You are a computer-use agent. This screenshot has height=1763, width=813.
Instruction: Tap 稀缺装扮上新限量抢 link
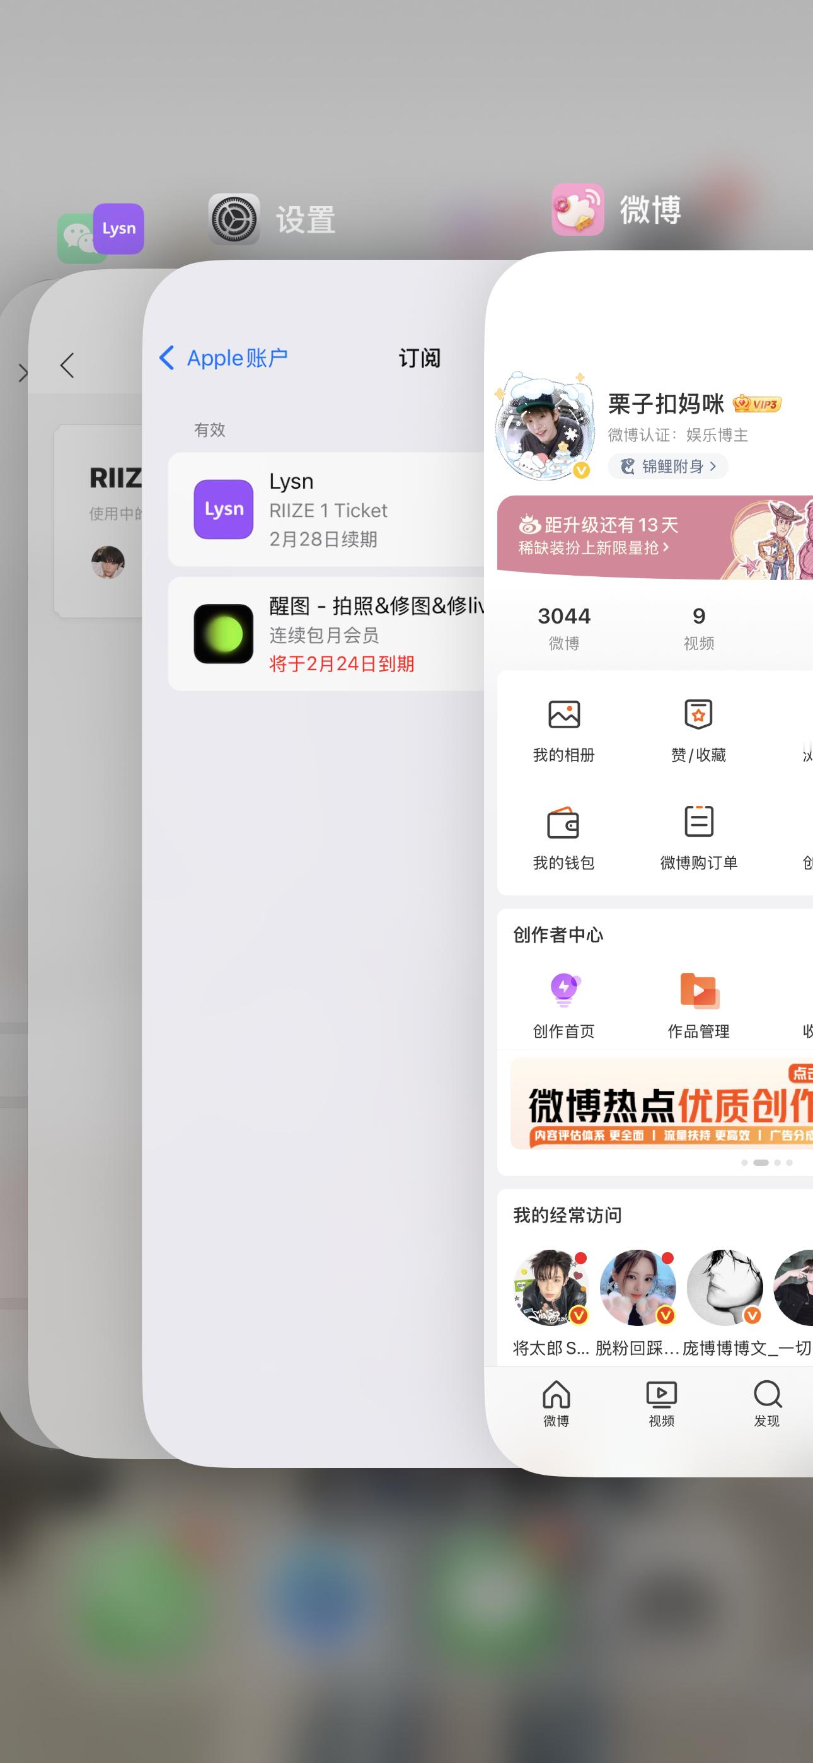[x=593, y=547]
